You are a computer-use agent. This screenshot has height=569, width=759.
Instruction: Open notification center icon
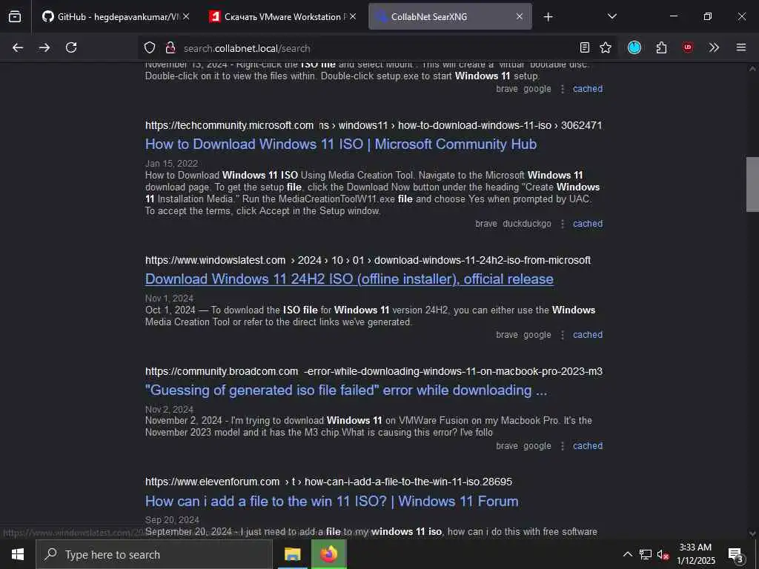[735, 555]
